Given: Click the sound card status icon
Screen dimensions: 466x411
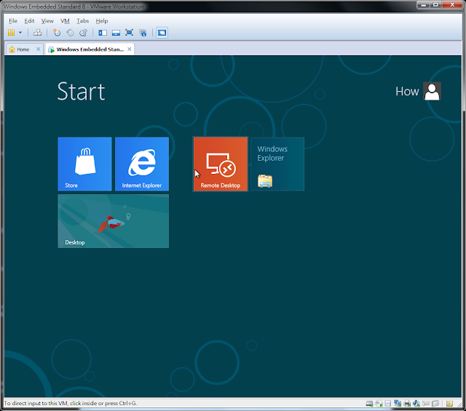Looking at the screenshot, I should [416, 404].
